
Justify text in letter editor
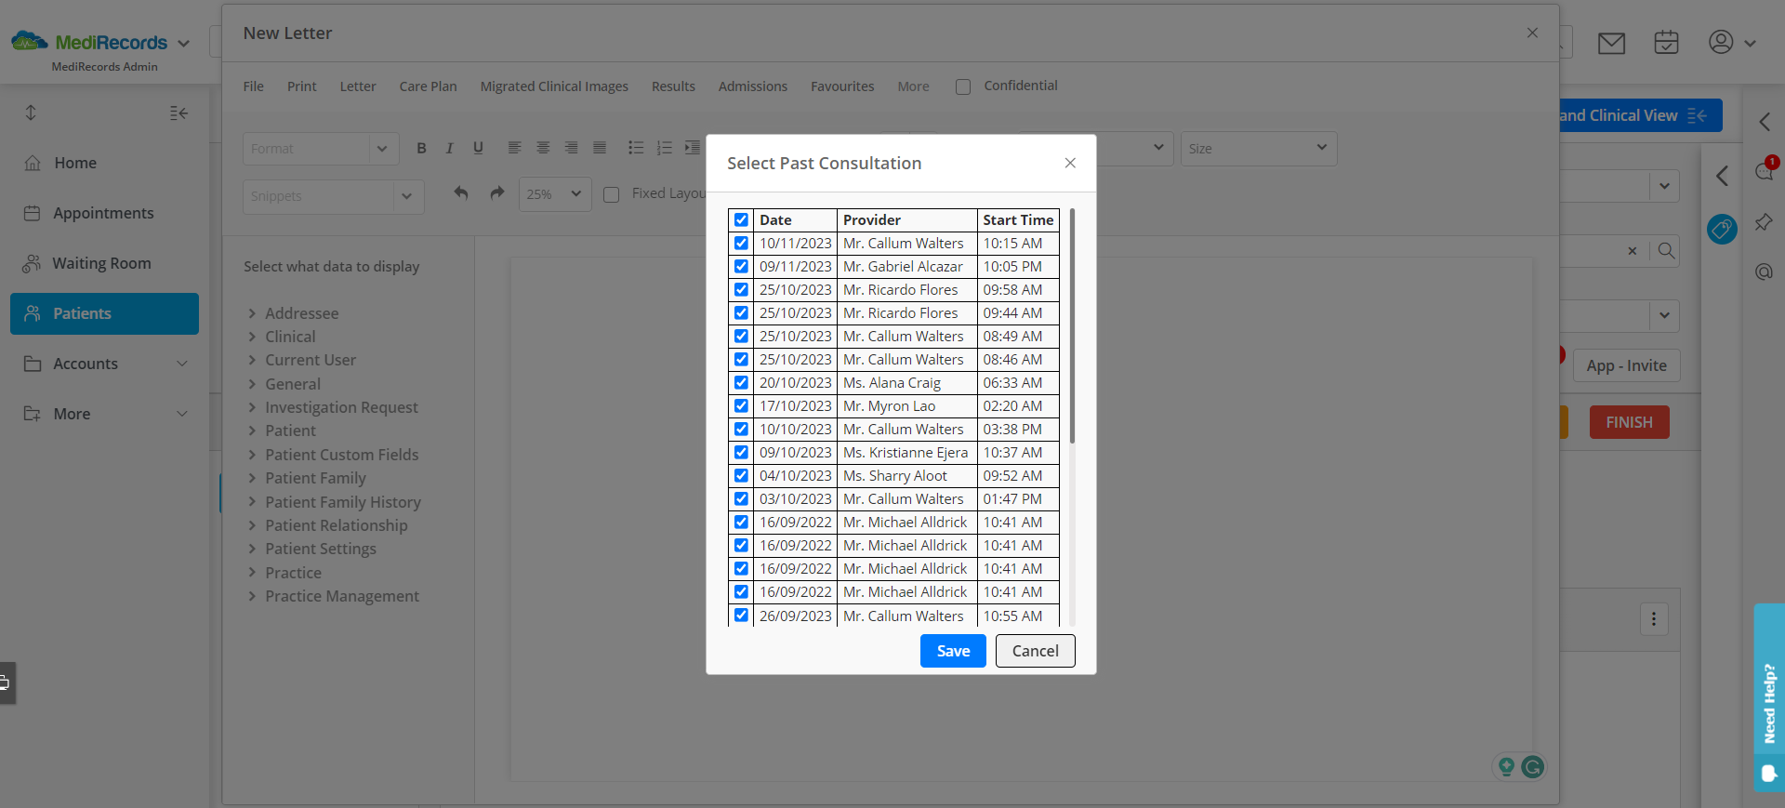pos(600,148)
